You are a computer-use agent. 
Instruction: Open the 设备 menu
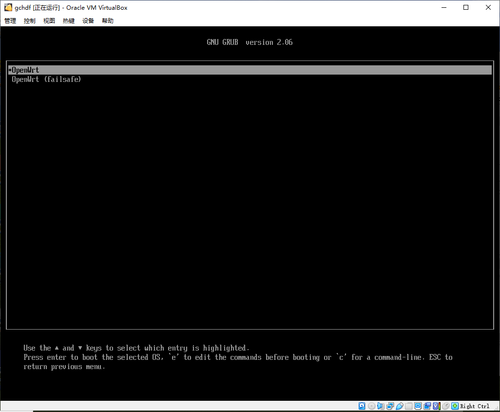(x=88, y=21)
